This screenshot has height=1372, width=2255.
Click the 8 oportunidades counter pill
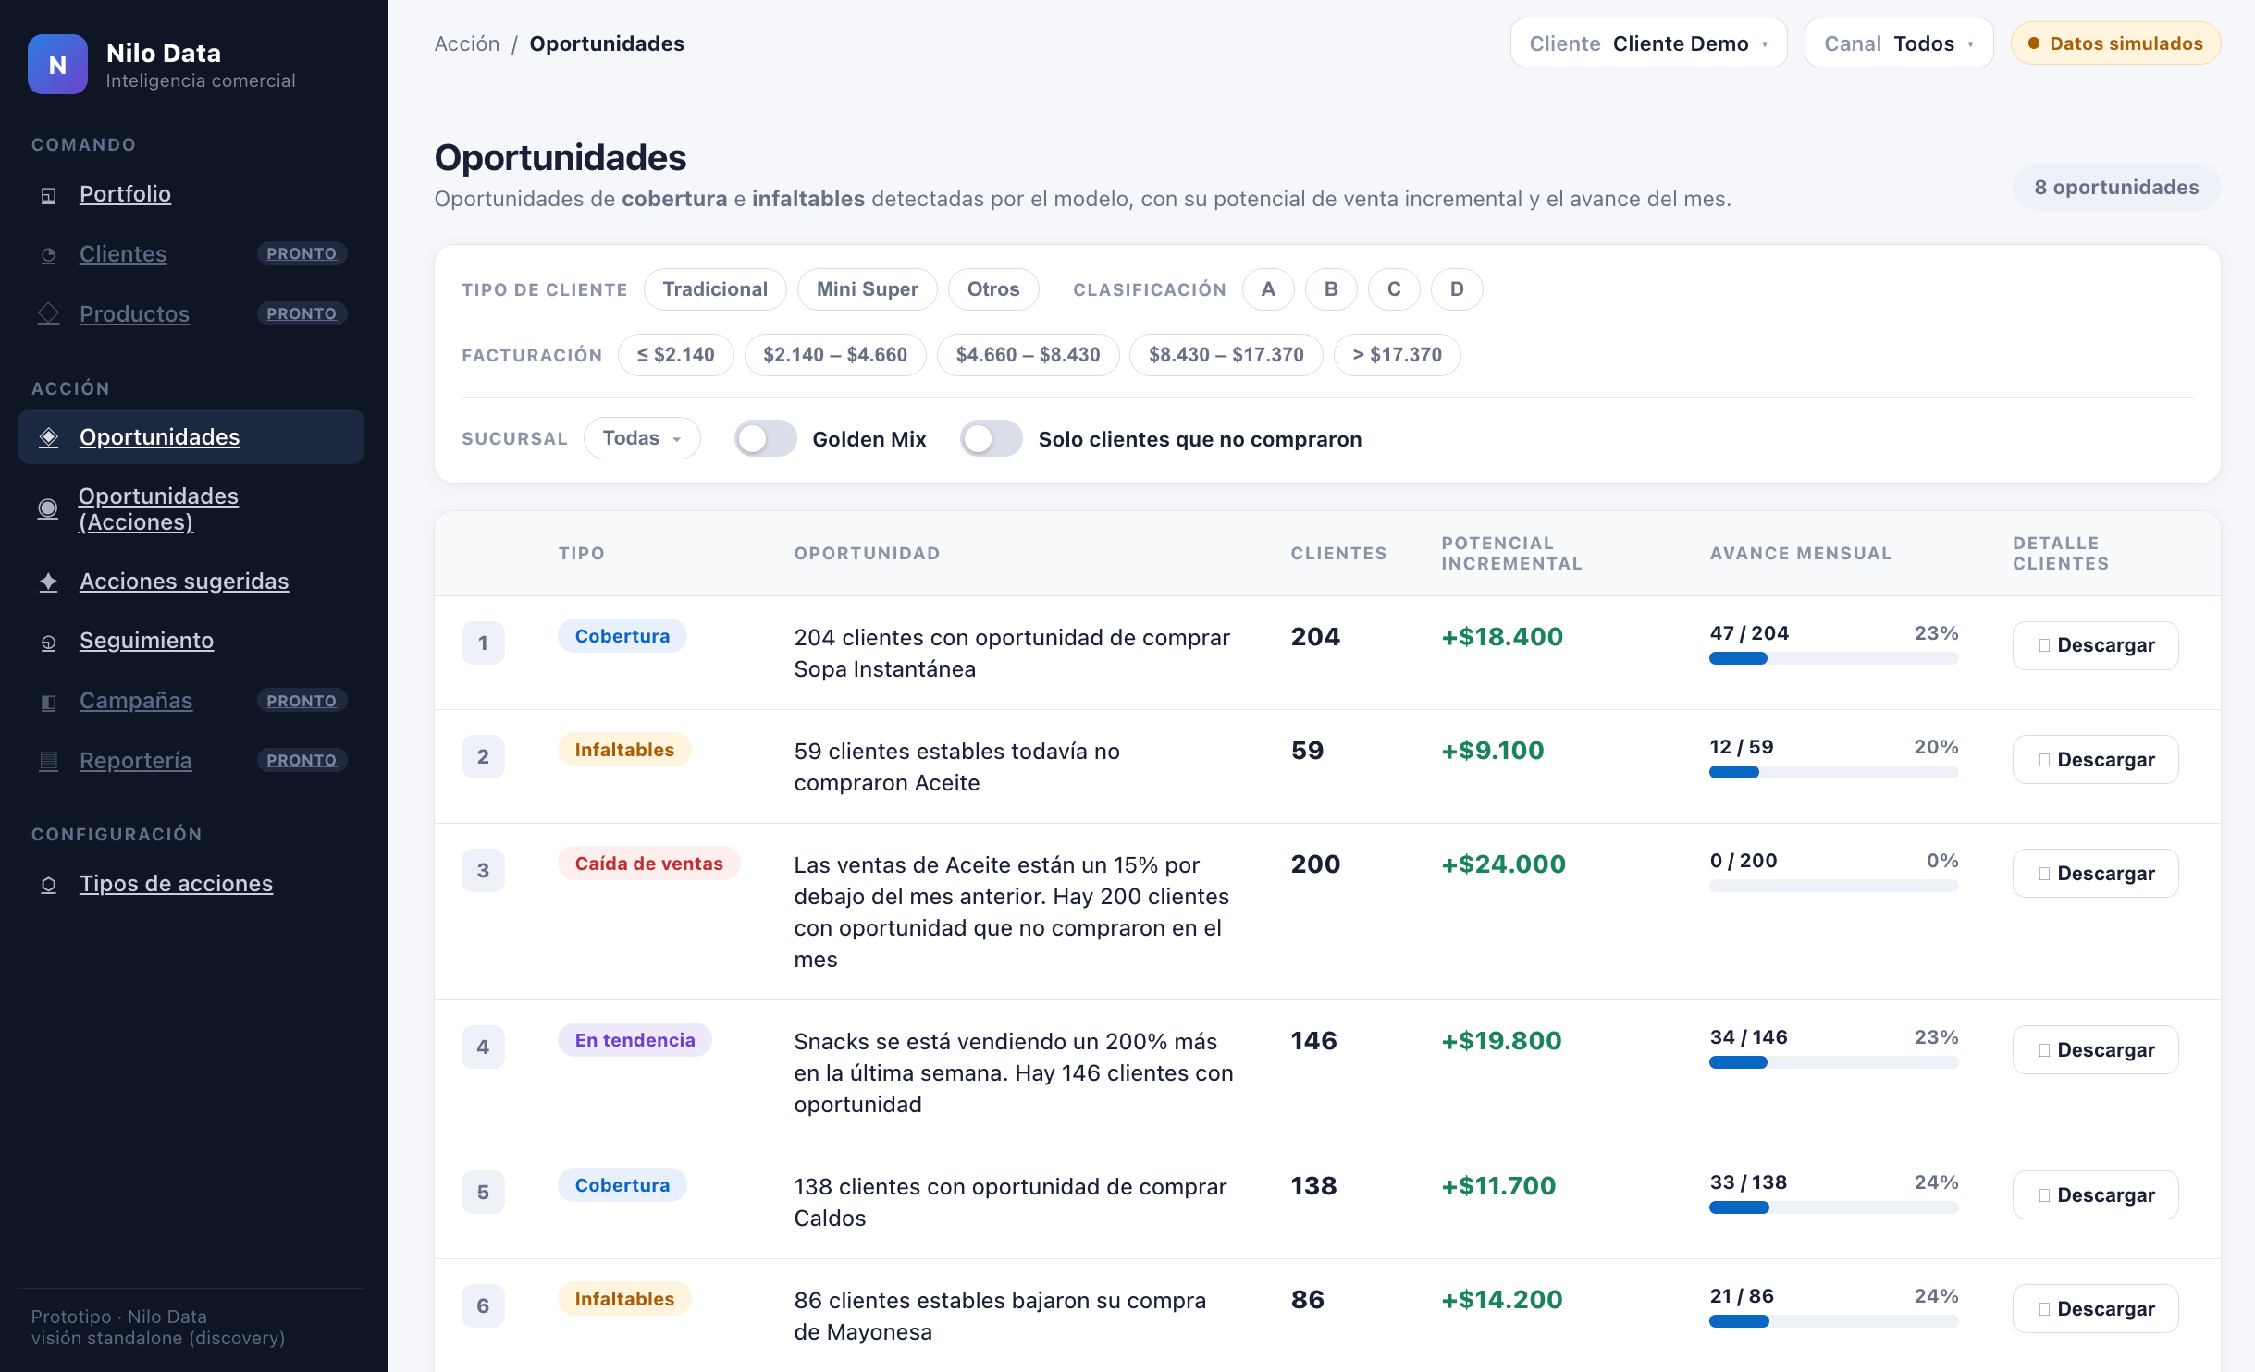pos(2117,187)
